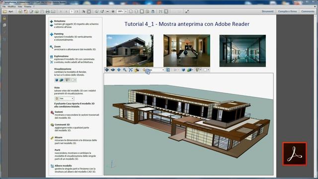Click the 'Esplorazione' heading text
The height and width of the screenshot is (179, 318).
(x=61, y=56)
